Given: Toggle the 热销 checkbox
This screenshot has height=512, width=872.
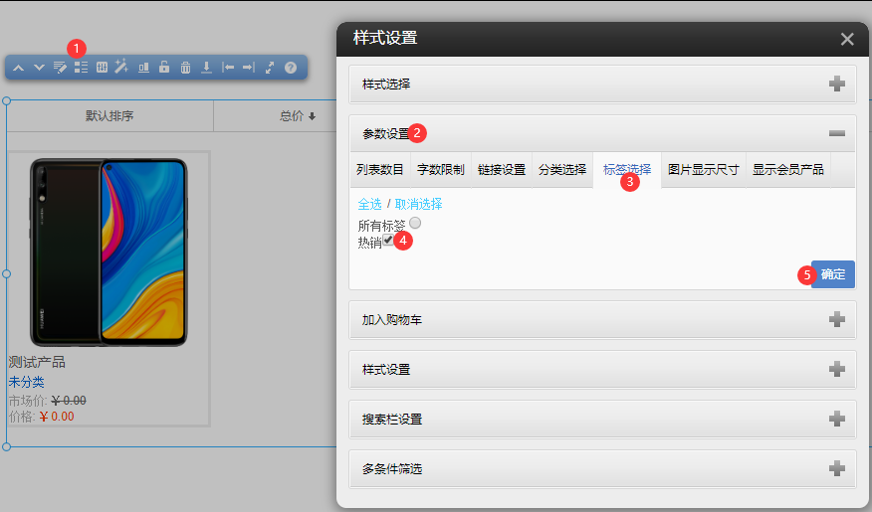Looking at the screenshot, I should (x=388, y=240).
